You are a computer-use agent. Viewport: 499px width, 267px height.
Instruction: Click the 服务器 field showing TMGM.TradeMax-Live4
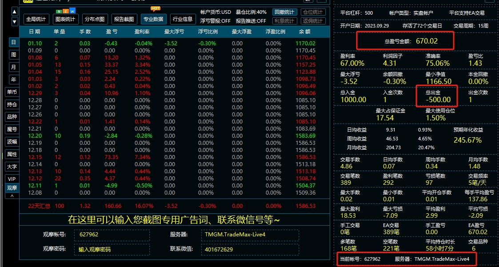(x=250, y=235)
